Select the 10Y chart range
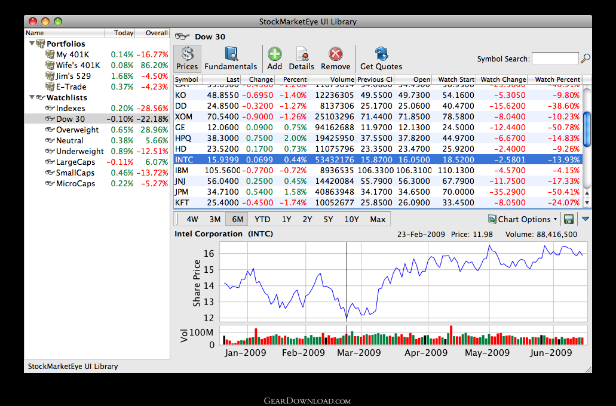Viewport: 616px width, 406px height. tap(351, 219)
